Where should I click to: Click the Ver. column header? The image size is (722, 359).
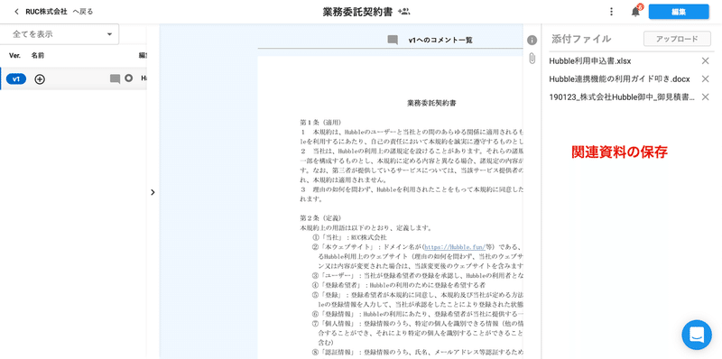(x=14, y=56)
